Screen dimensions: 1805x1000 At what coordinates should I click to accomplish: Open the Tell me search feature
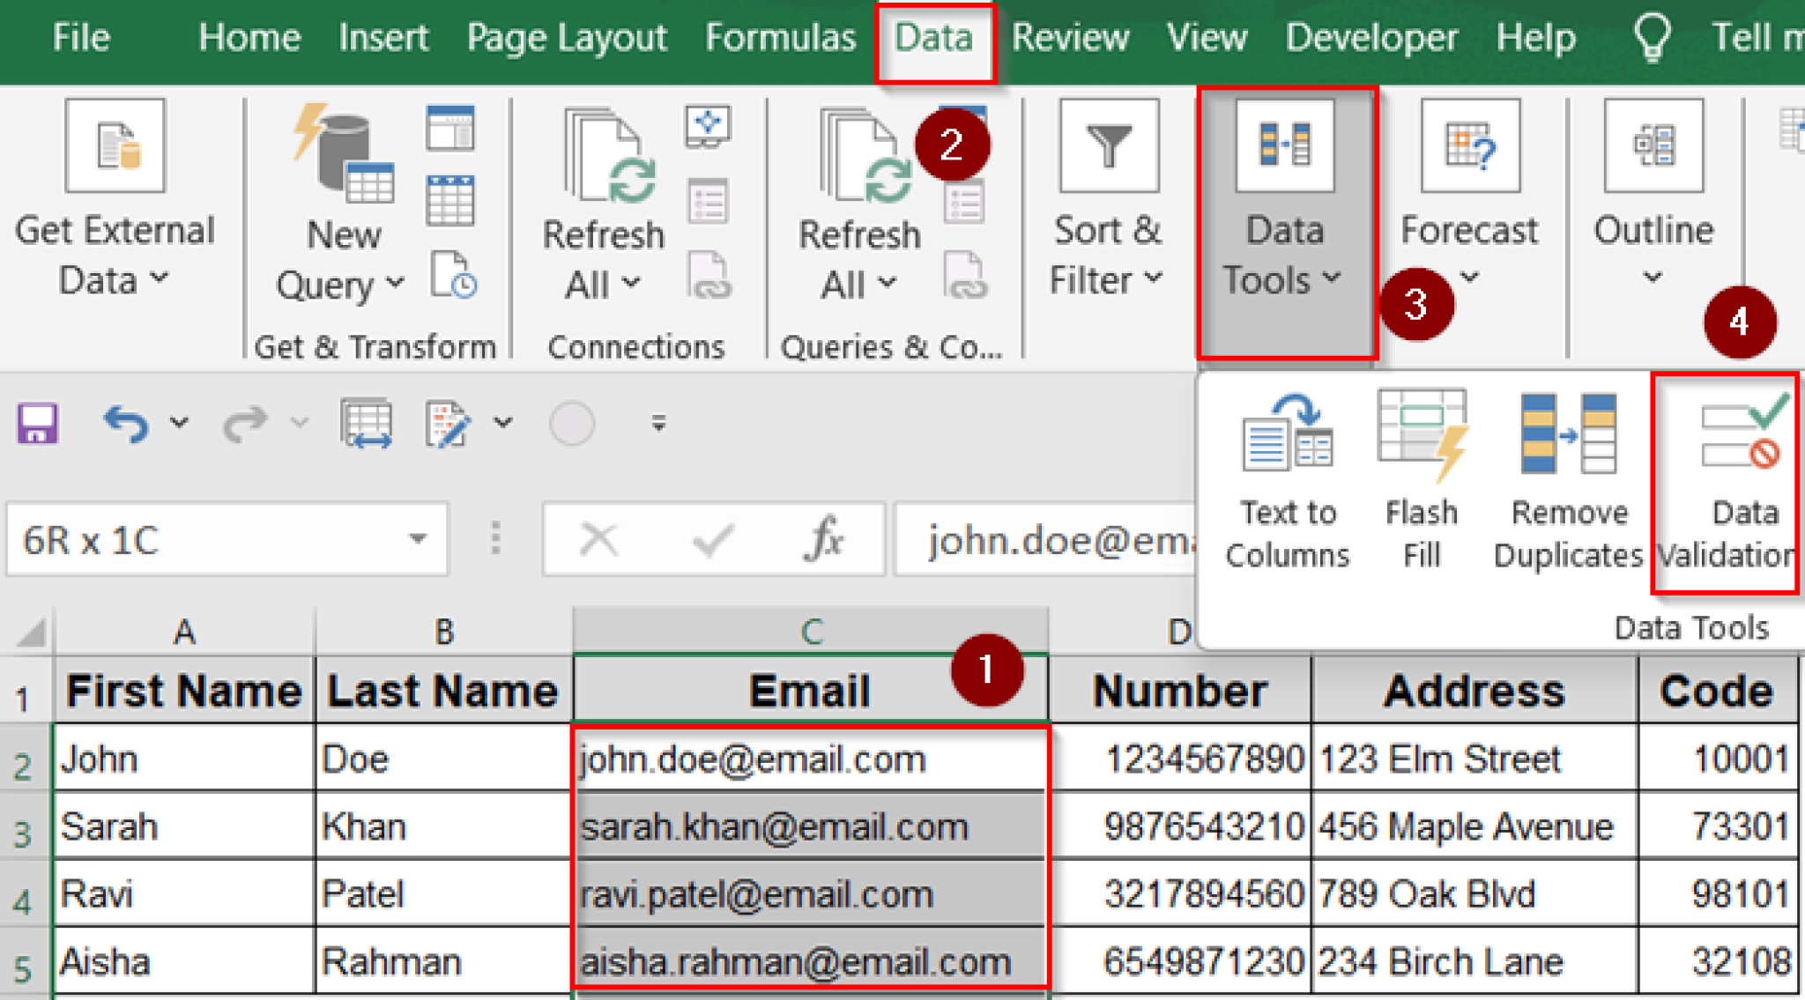(x=1653, y=37)
